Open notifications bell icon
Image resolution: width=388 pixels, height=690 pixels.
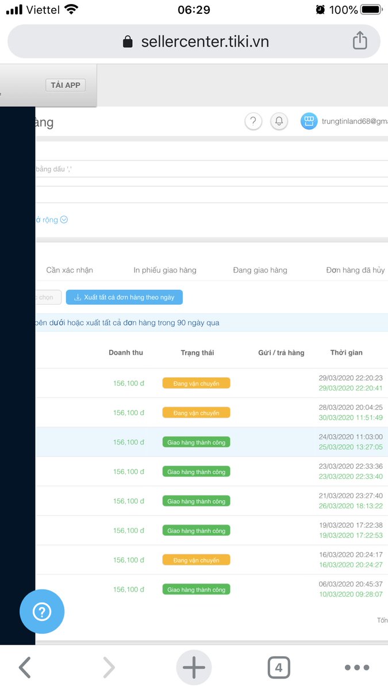(x=279, y=121)
